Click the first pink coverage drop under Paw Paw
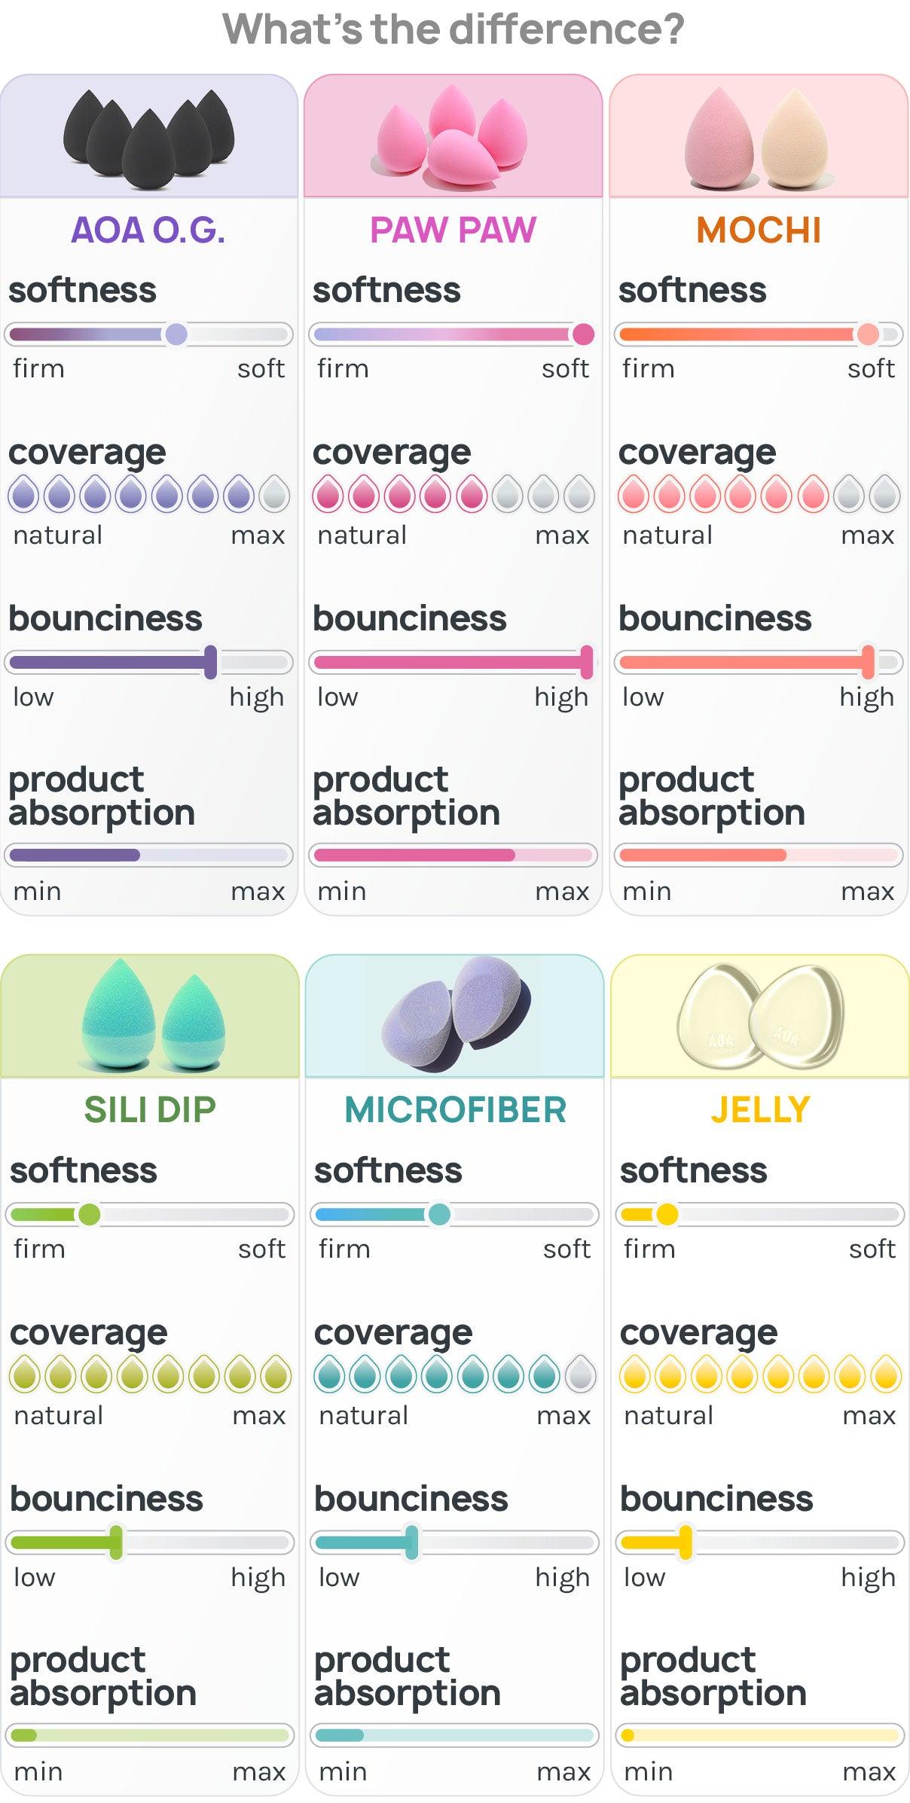 (x=328, y=495)
